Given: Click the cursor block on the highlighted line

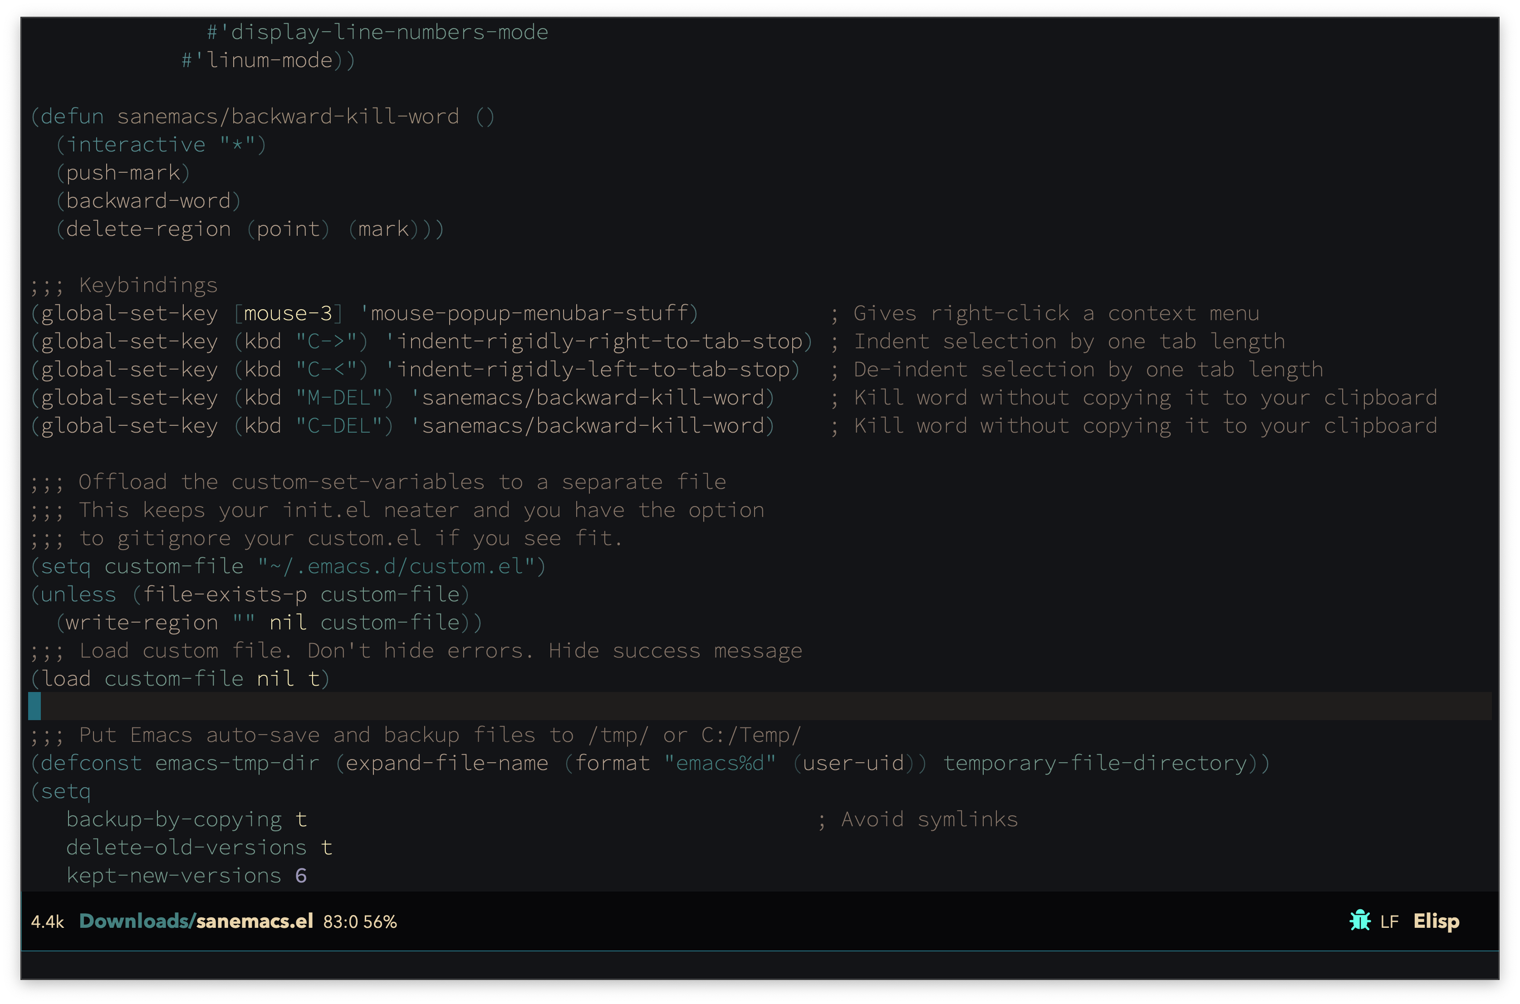Looking at the screenshot, I should pos(34,706).
